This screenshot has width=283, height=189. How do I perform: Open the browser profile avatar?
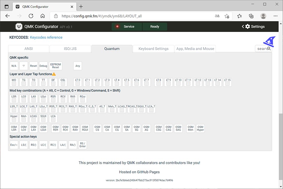click(263, 16)
